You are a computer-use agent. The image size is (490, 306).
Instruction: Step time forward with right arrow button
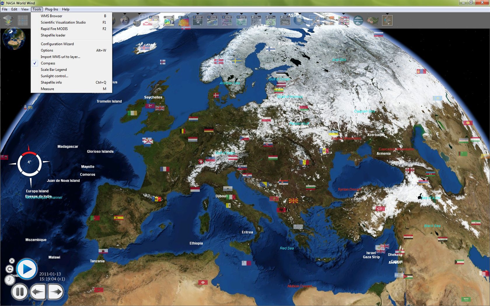pos(55,291)
